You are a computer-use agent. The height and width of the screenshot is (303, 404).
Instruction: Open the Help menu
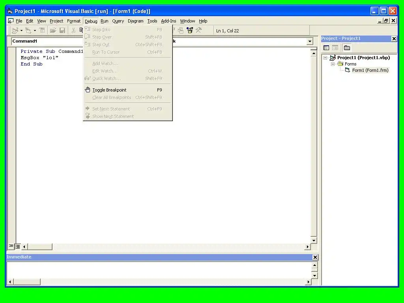tap(203, 21)
